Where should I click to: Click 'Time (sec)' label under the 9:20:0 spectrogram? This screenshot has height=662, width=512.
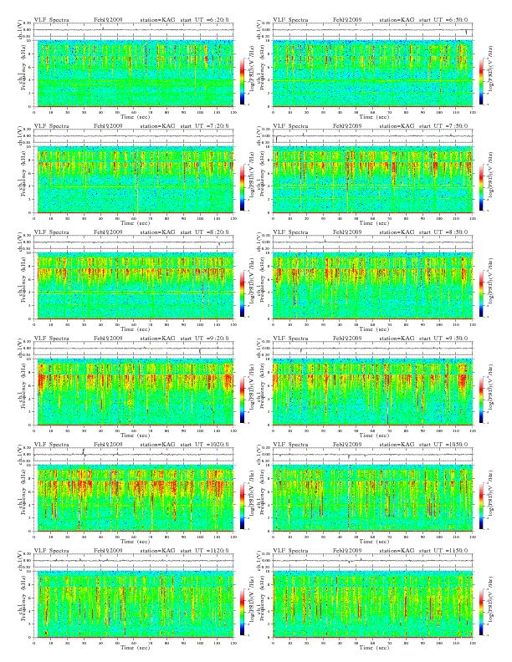click(135, 435)
